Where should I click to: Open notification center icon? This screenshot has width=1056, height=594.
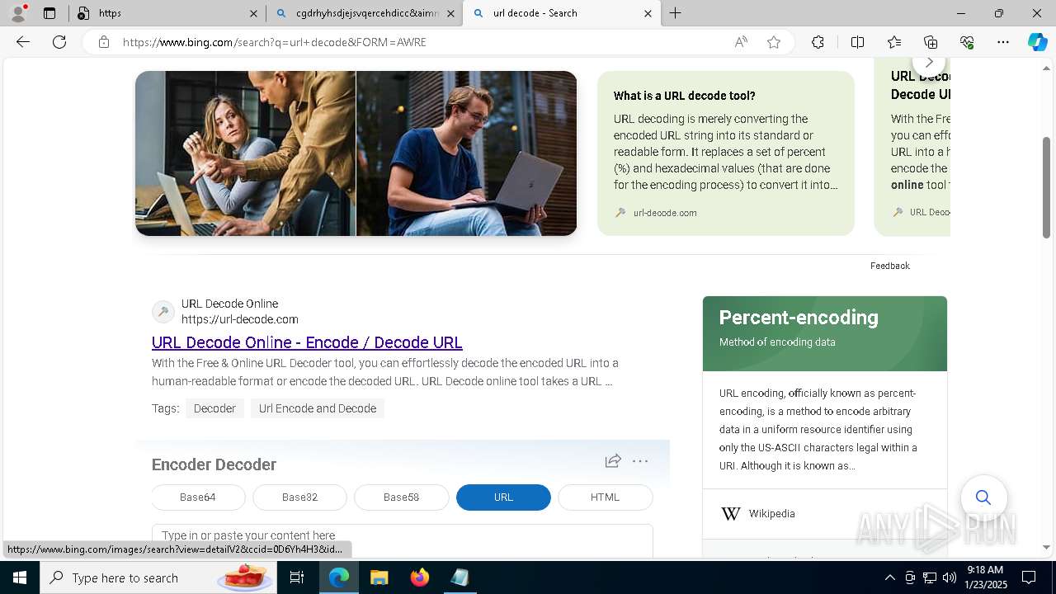(1029, 577)
